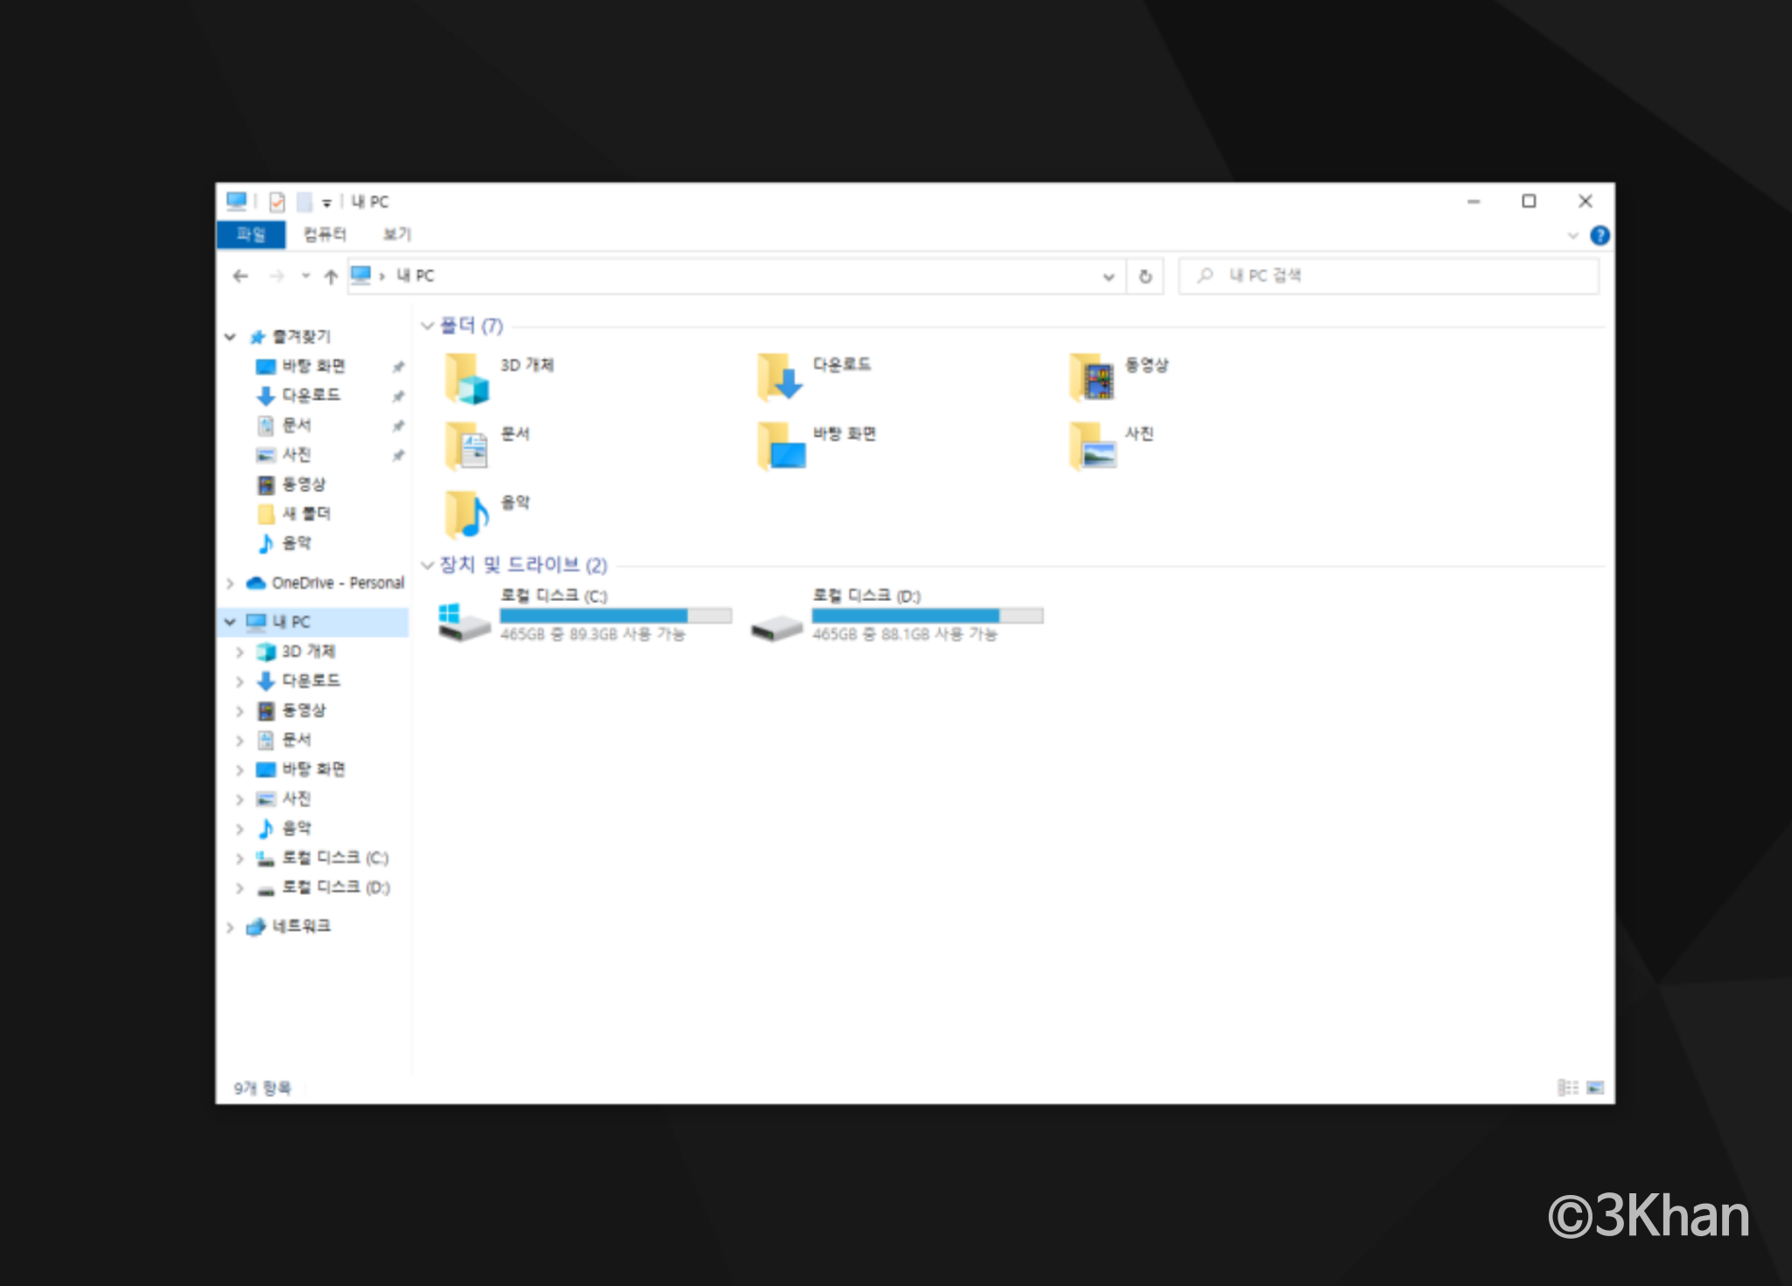Click the refresh button beside address bar

(x=1144, y=276)
